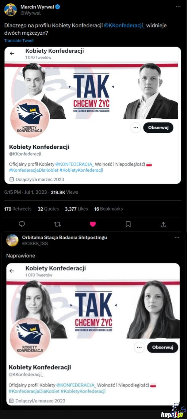Open the three-dot menu on the OSBS_ISS reply
Screen dimensions: 187x419
(177, 237)
